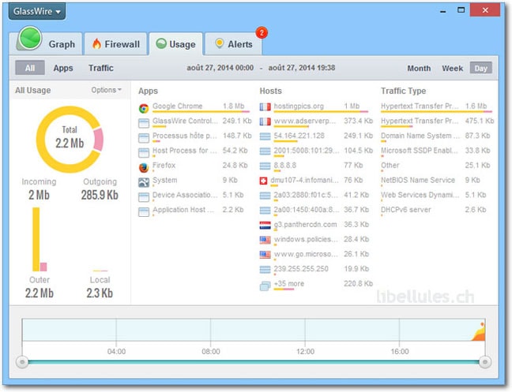Select the Firefox app name
Screen dimensions: 512x392
tap(164, 165)
